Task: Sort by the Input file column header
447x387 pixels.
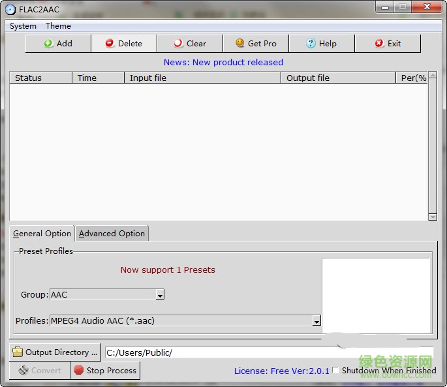Action: tap(202, 78)
